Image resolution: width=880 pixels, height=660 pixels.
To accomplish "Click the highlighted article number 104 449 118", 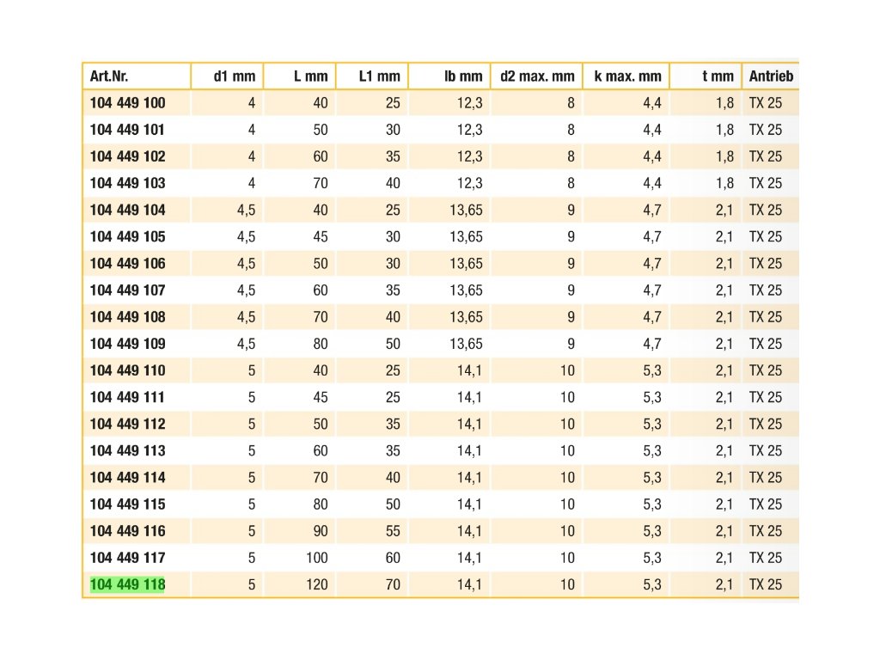I will [x=127, y=584].
